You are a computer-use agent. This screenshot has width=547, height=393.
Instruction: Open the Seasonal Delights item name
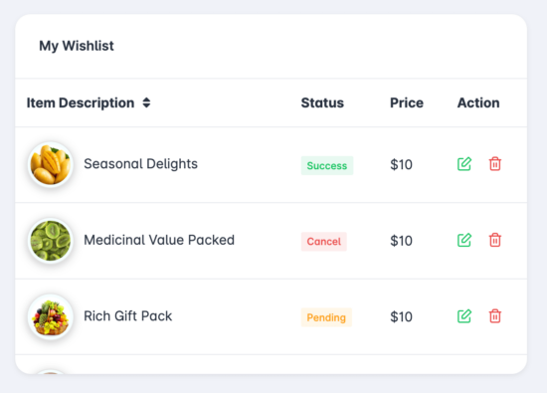(140, 164)
